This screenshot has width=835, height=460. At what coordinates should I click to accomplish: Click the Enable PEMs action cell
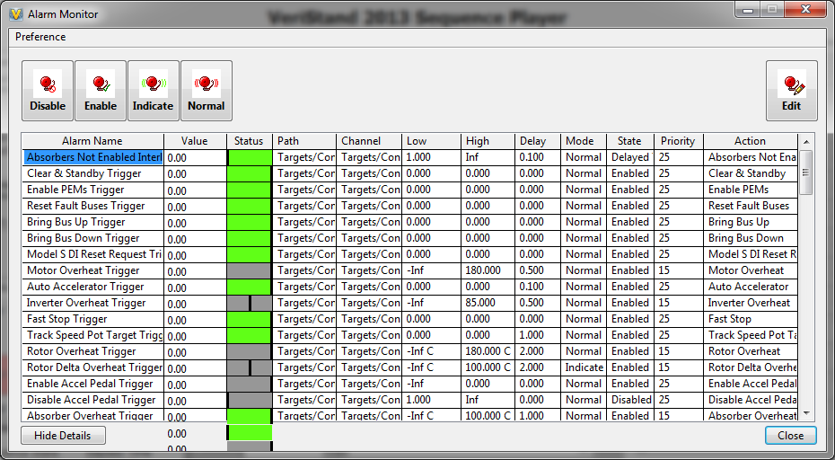[751, 190]
